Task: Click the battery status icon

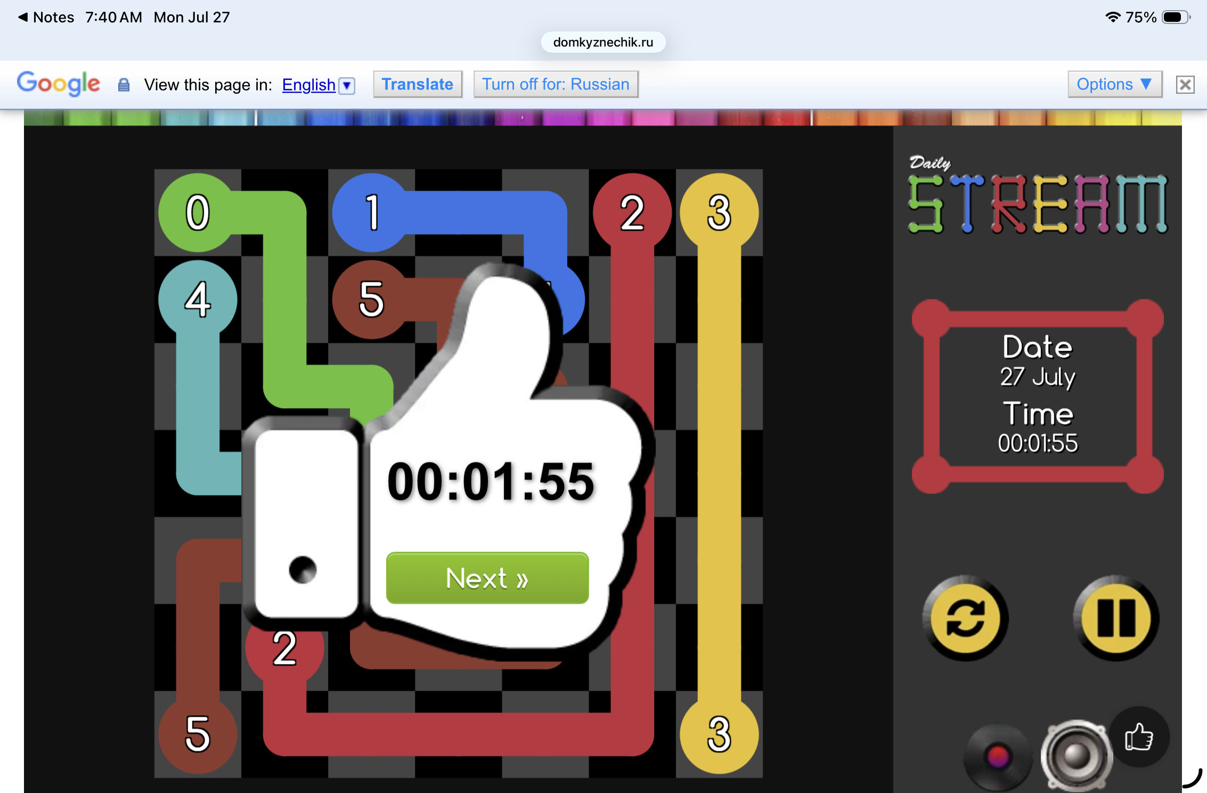Action: [1176, 17]
